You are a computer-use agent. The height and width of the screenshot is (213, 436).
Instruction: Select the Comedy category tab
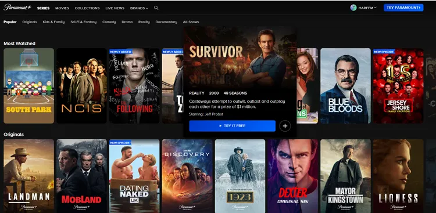pyautogui.click(x=109, y=22)
